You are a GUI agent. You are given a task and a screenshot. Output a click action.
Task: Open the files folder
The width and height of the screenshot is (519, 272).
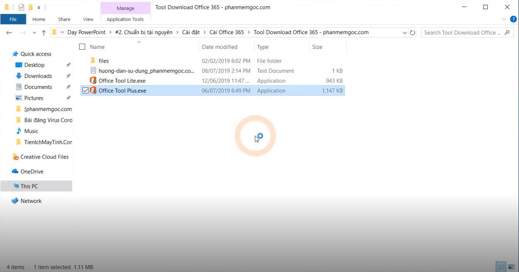tap(104, 61)
